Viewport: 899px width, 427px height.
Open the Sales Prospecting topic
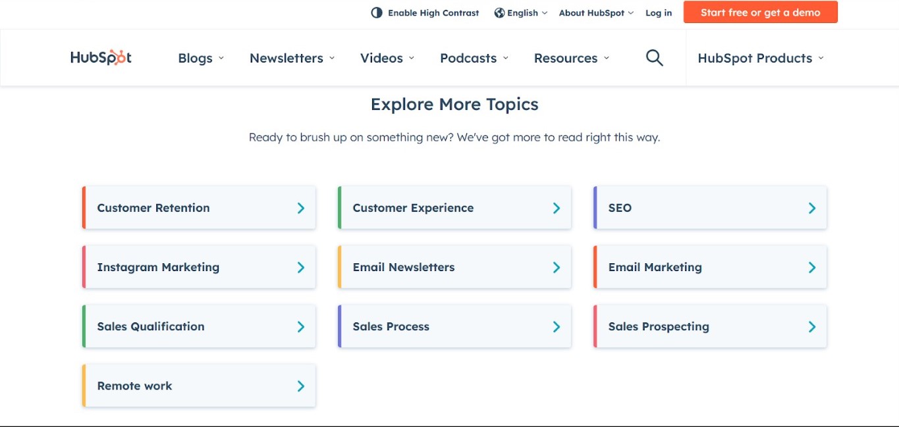point(710,326)
